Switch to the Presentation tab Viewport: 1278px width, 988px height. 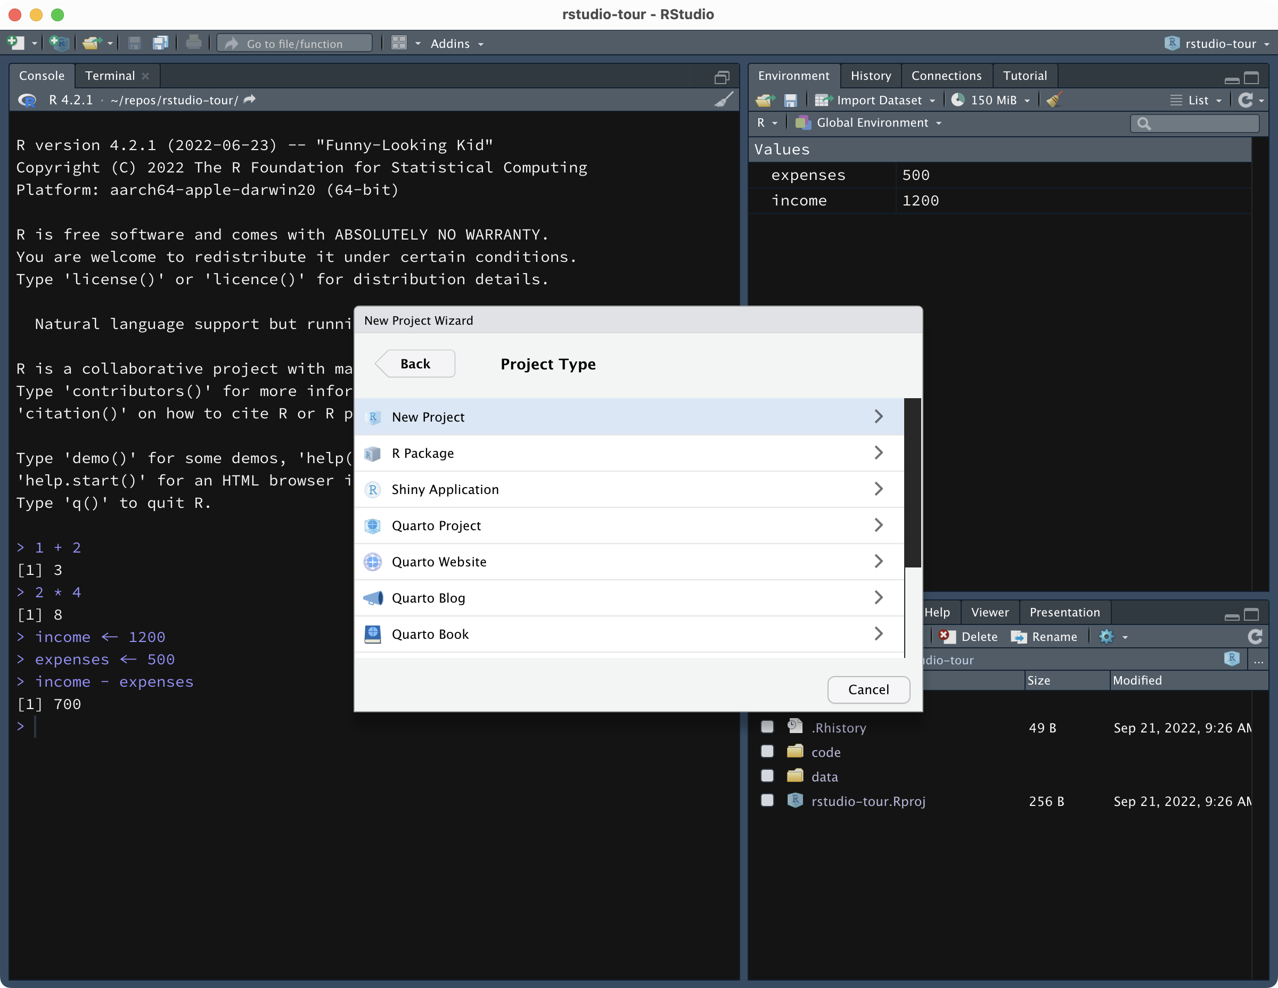pyautogui.click(x=1064, y=612)
